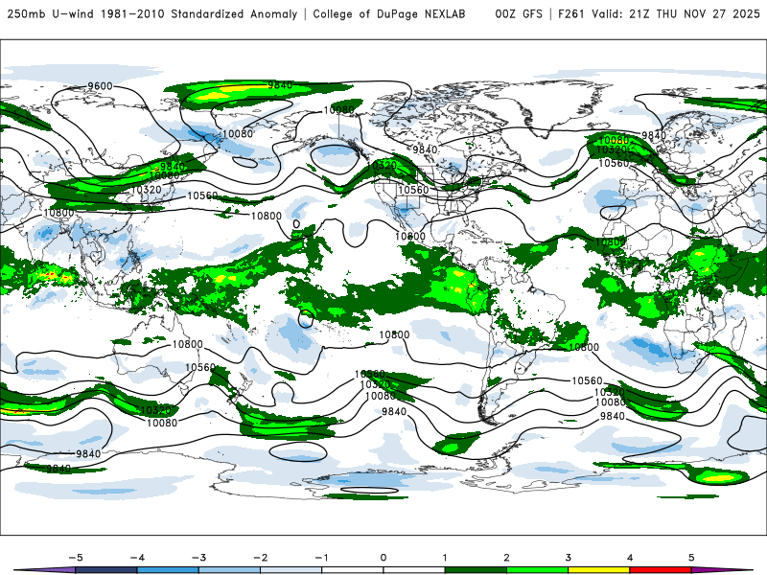This screenshot has width=767, height=575.
Task: Select the red legend swatch between 4 and 5
Action: (661, 570)
